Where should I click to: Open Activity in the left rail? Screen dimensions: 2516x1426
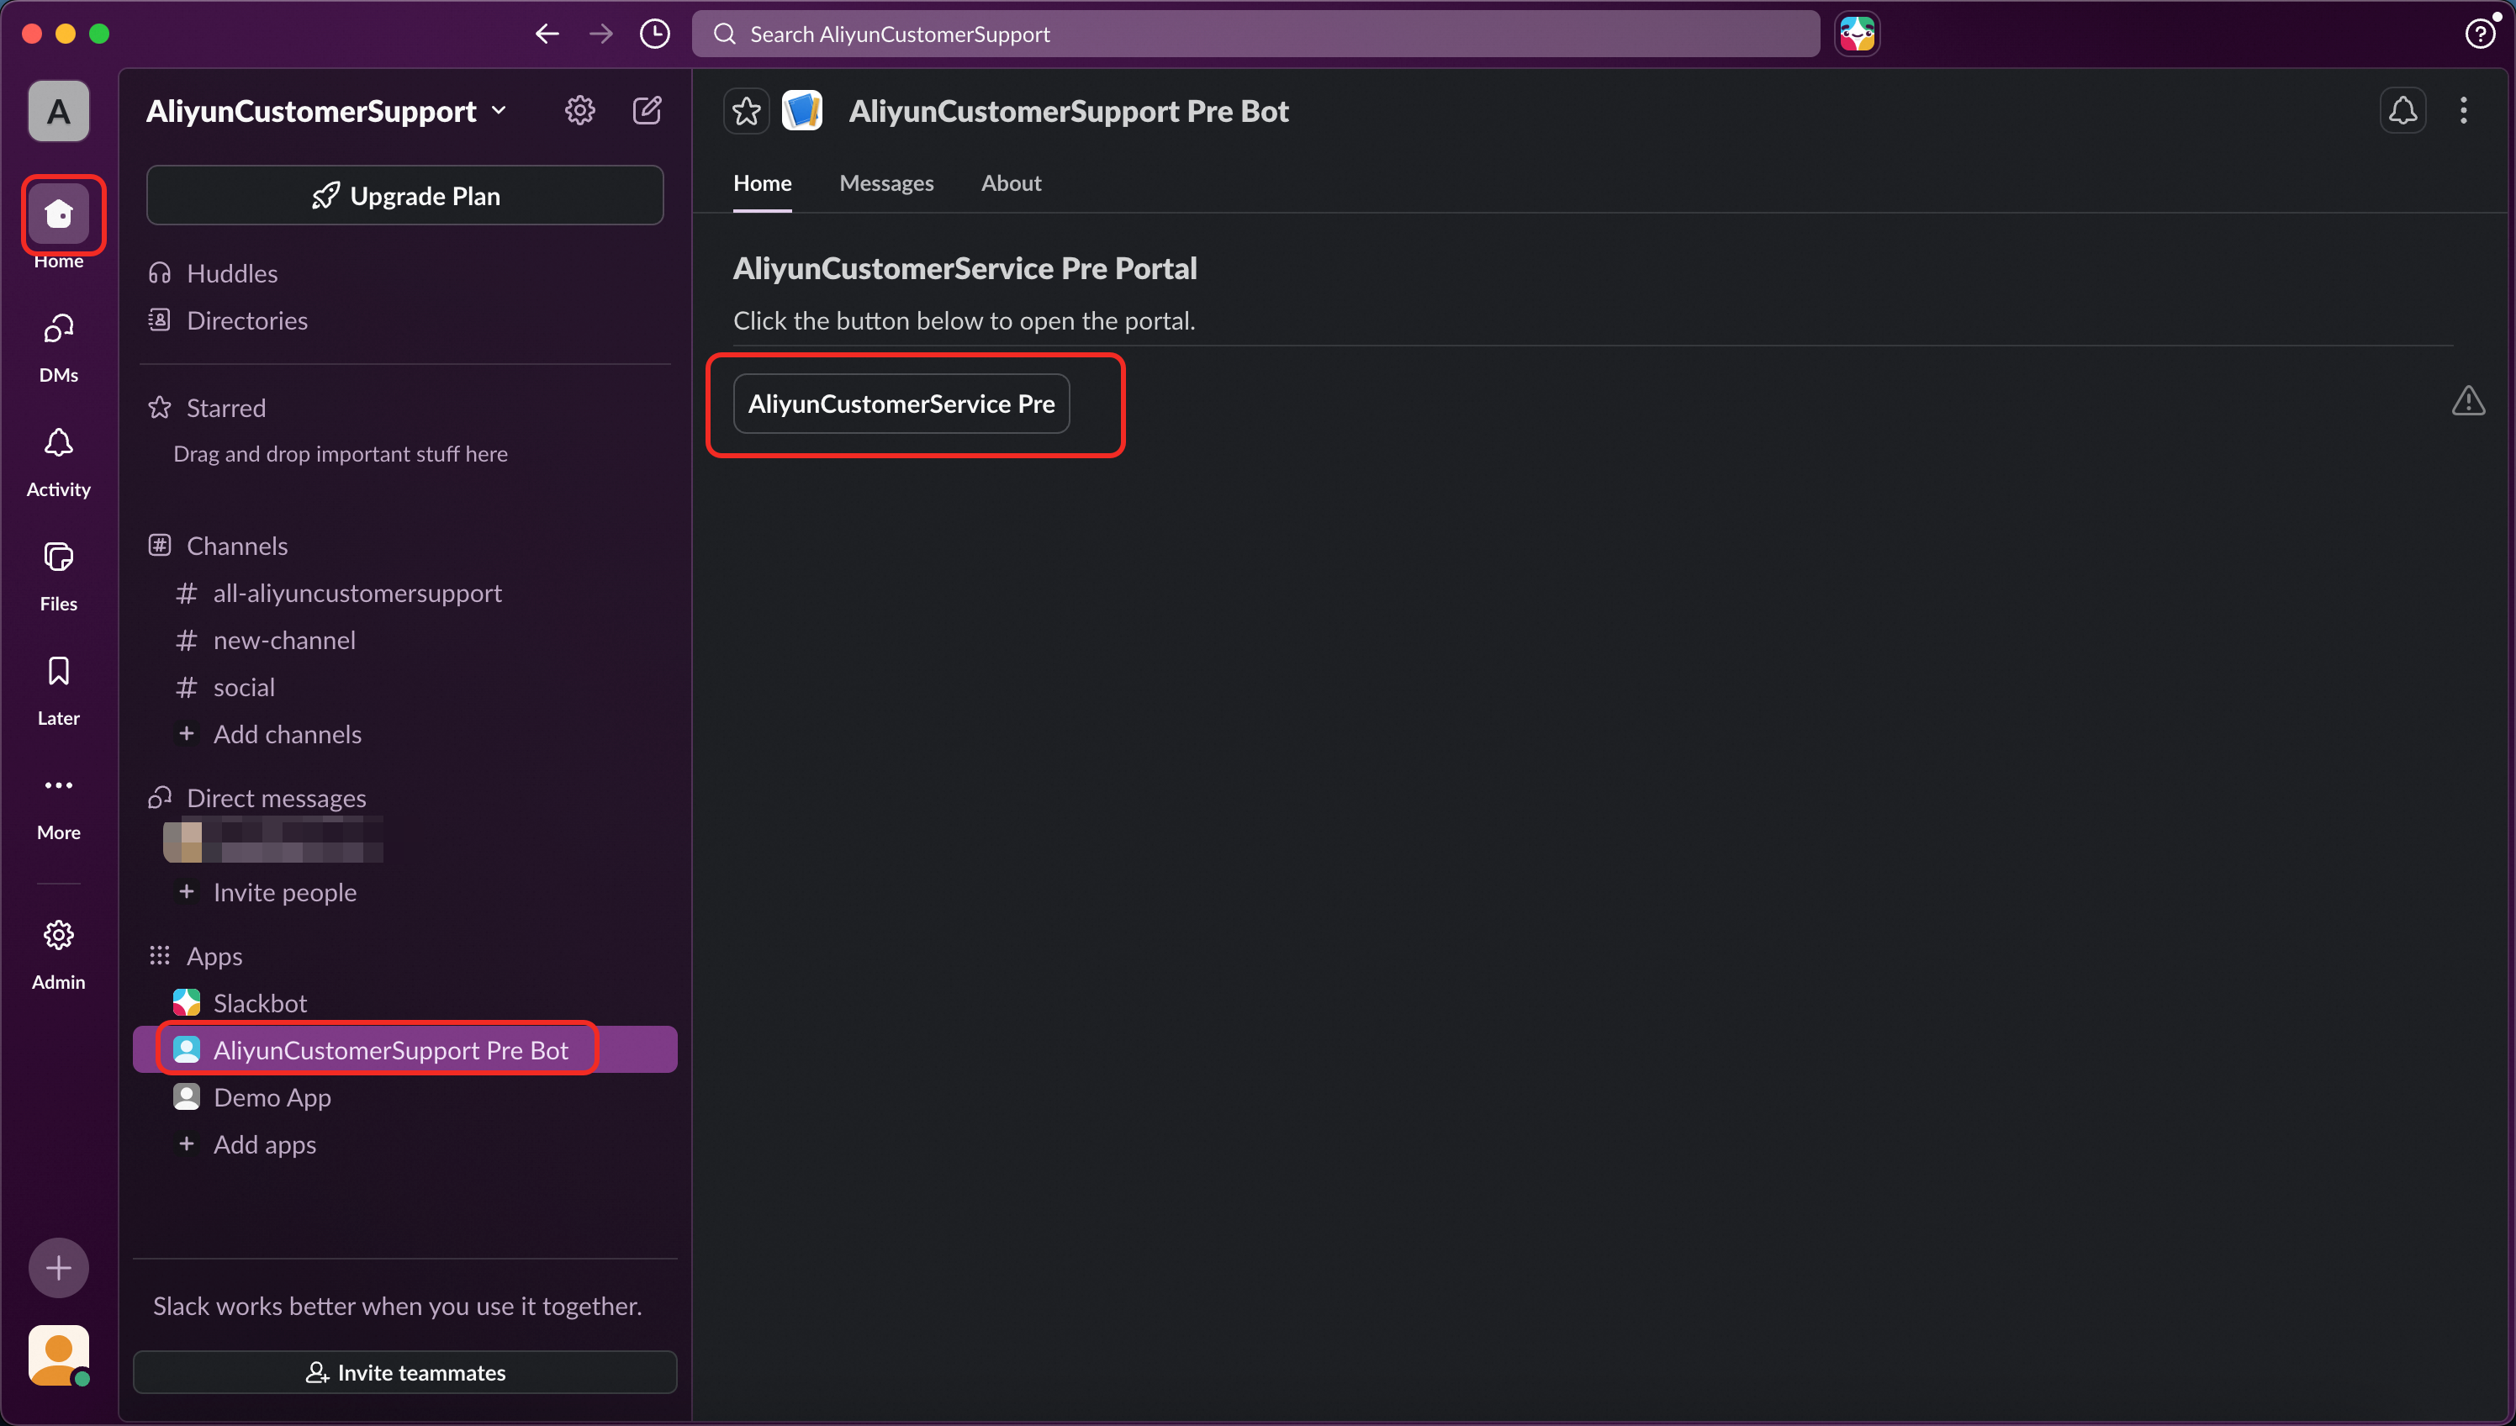(59, 462)
